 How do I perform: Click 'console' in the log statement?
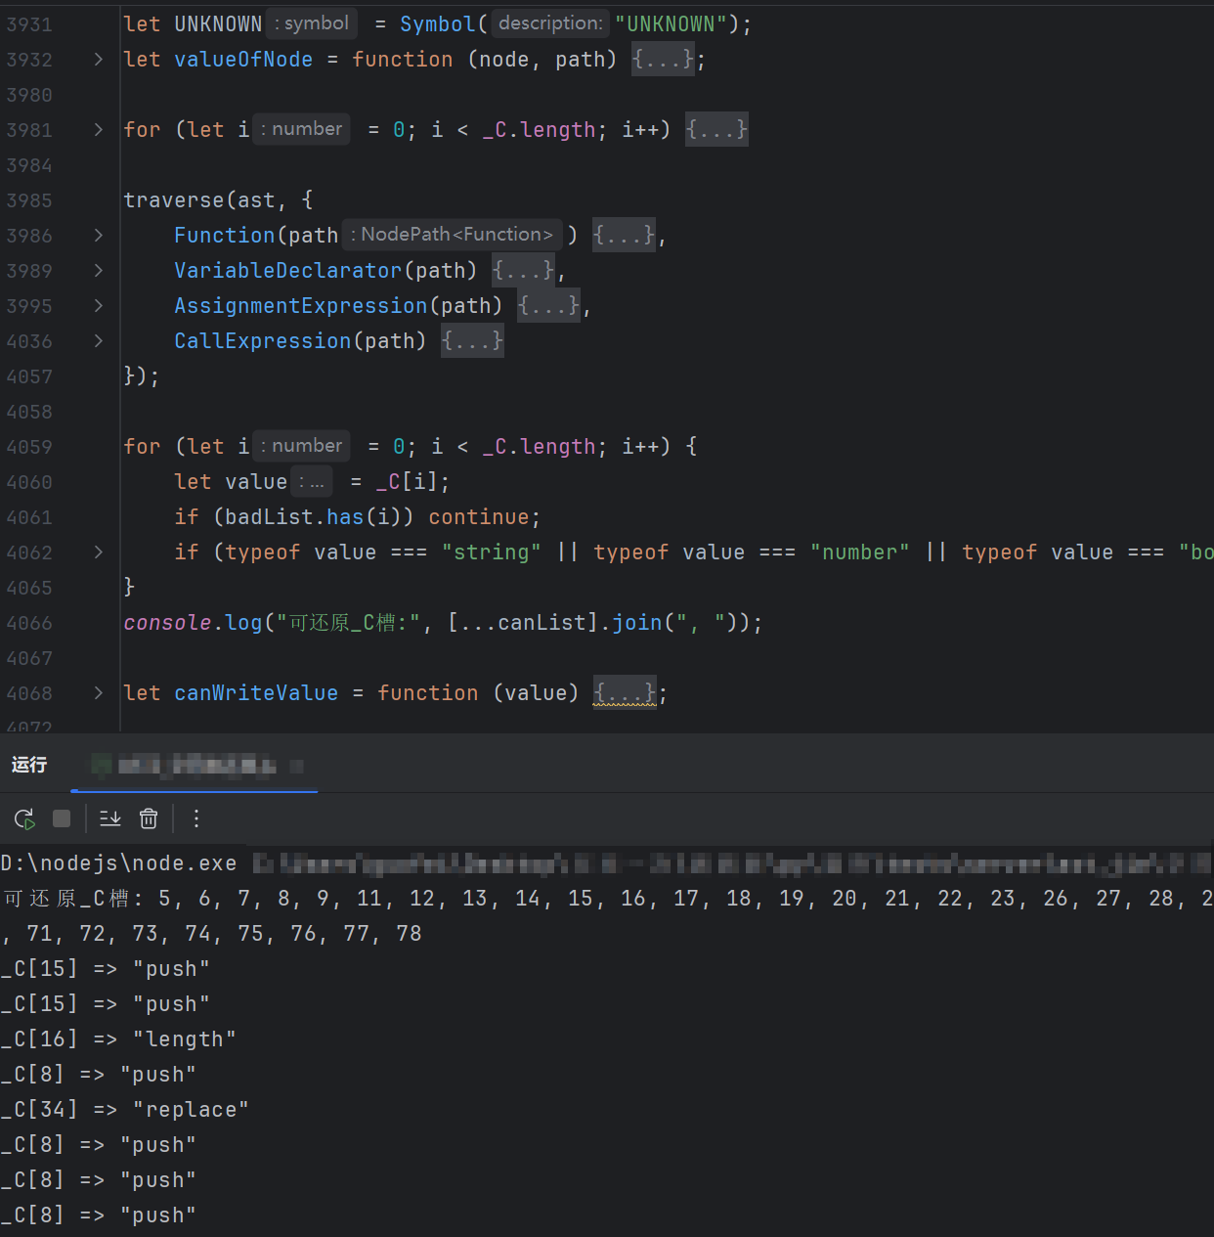[167, 623]
